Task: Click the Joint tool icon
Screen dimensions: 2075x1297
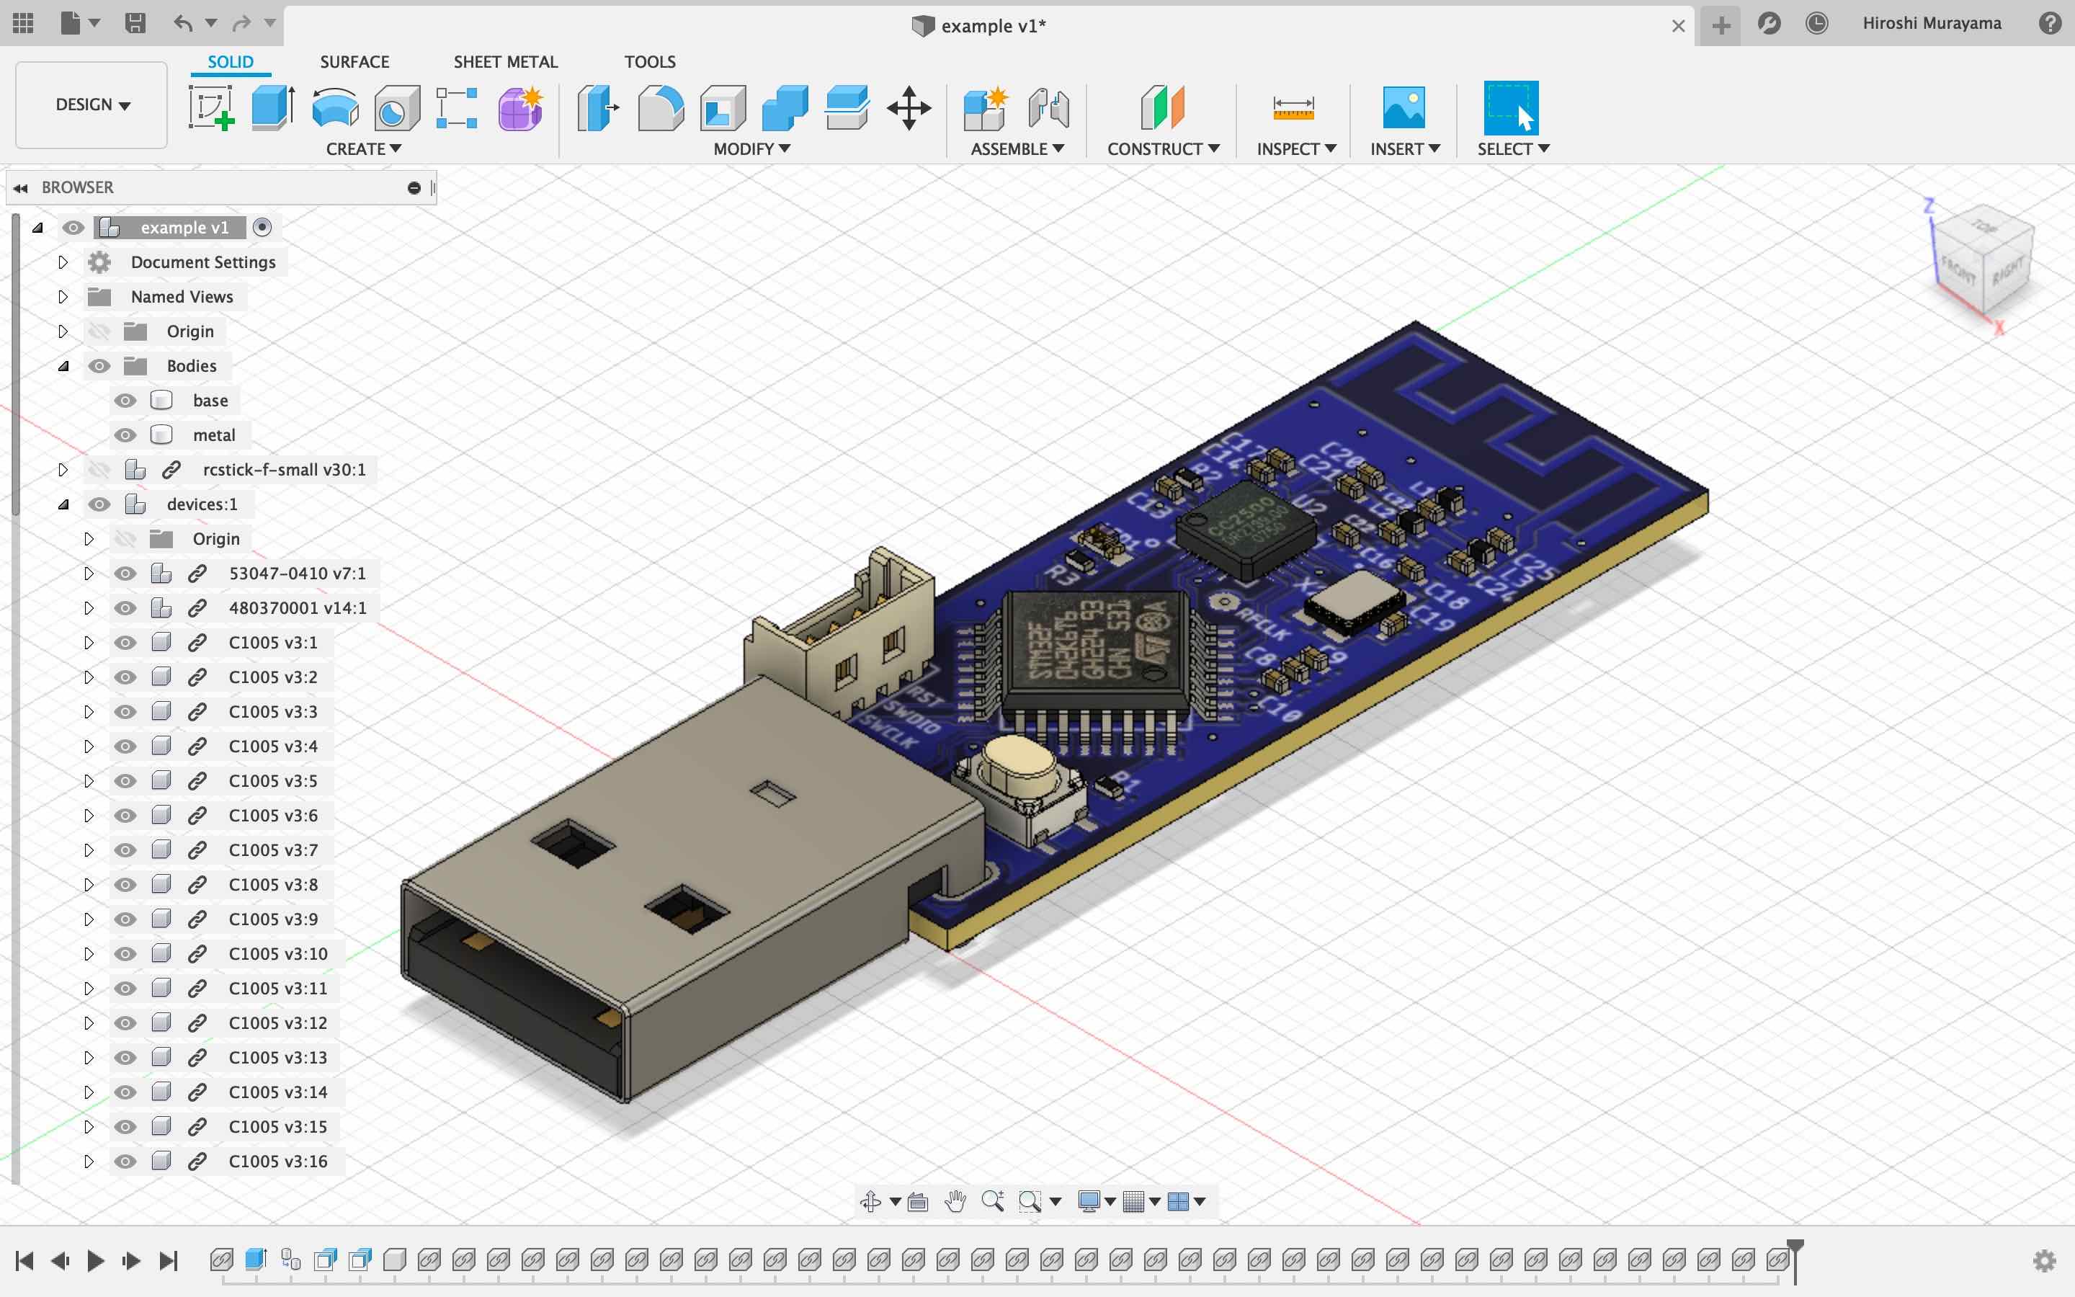Action: (x=1048, y=108)
